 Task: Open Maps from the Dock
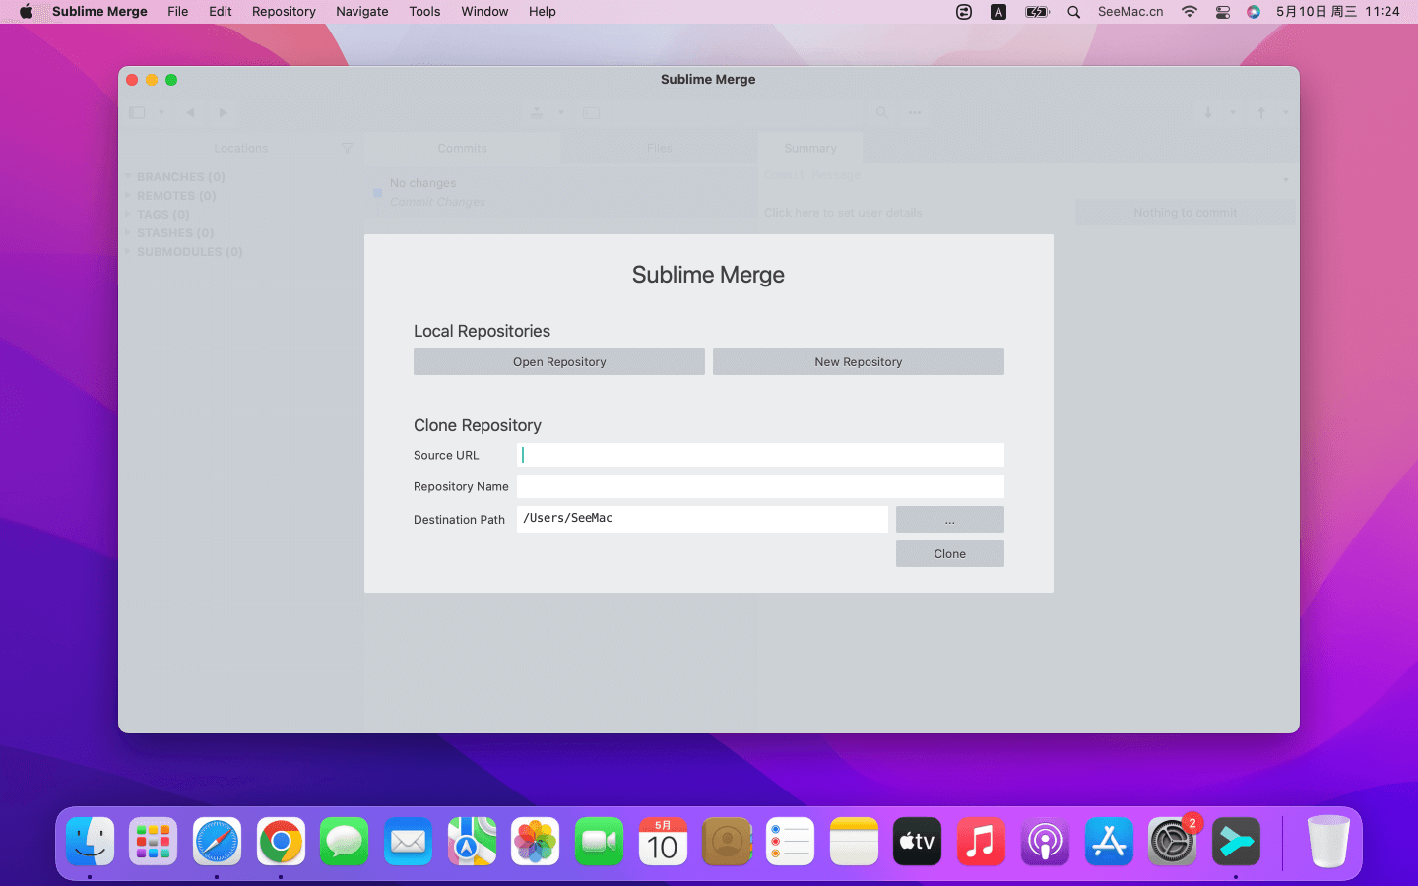(x=472, y=842)
